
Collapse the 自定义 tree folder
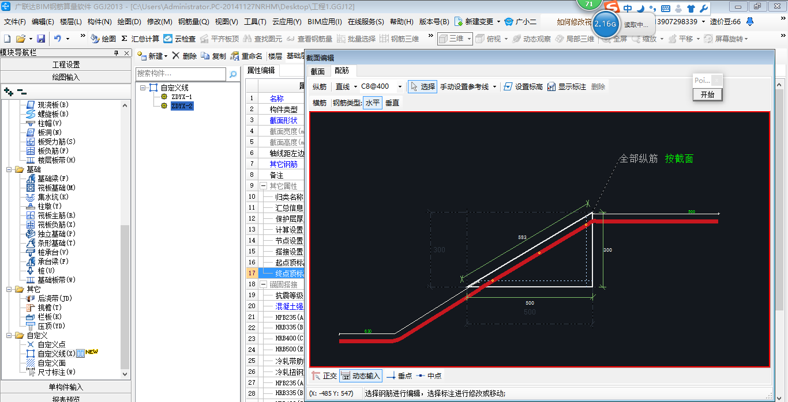coord(10,335)
